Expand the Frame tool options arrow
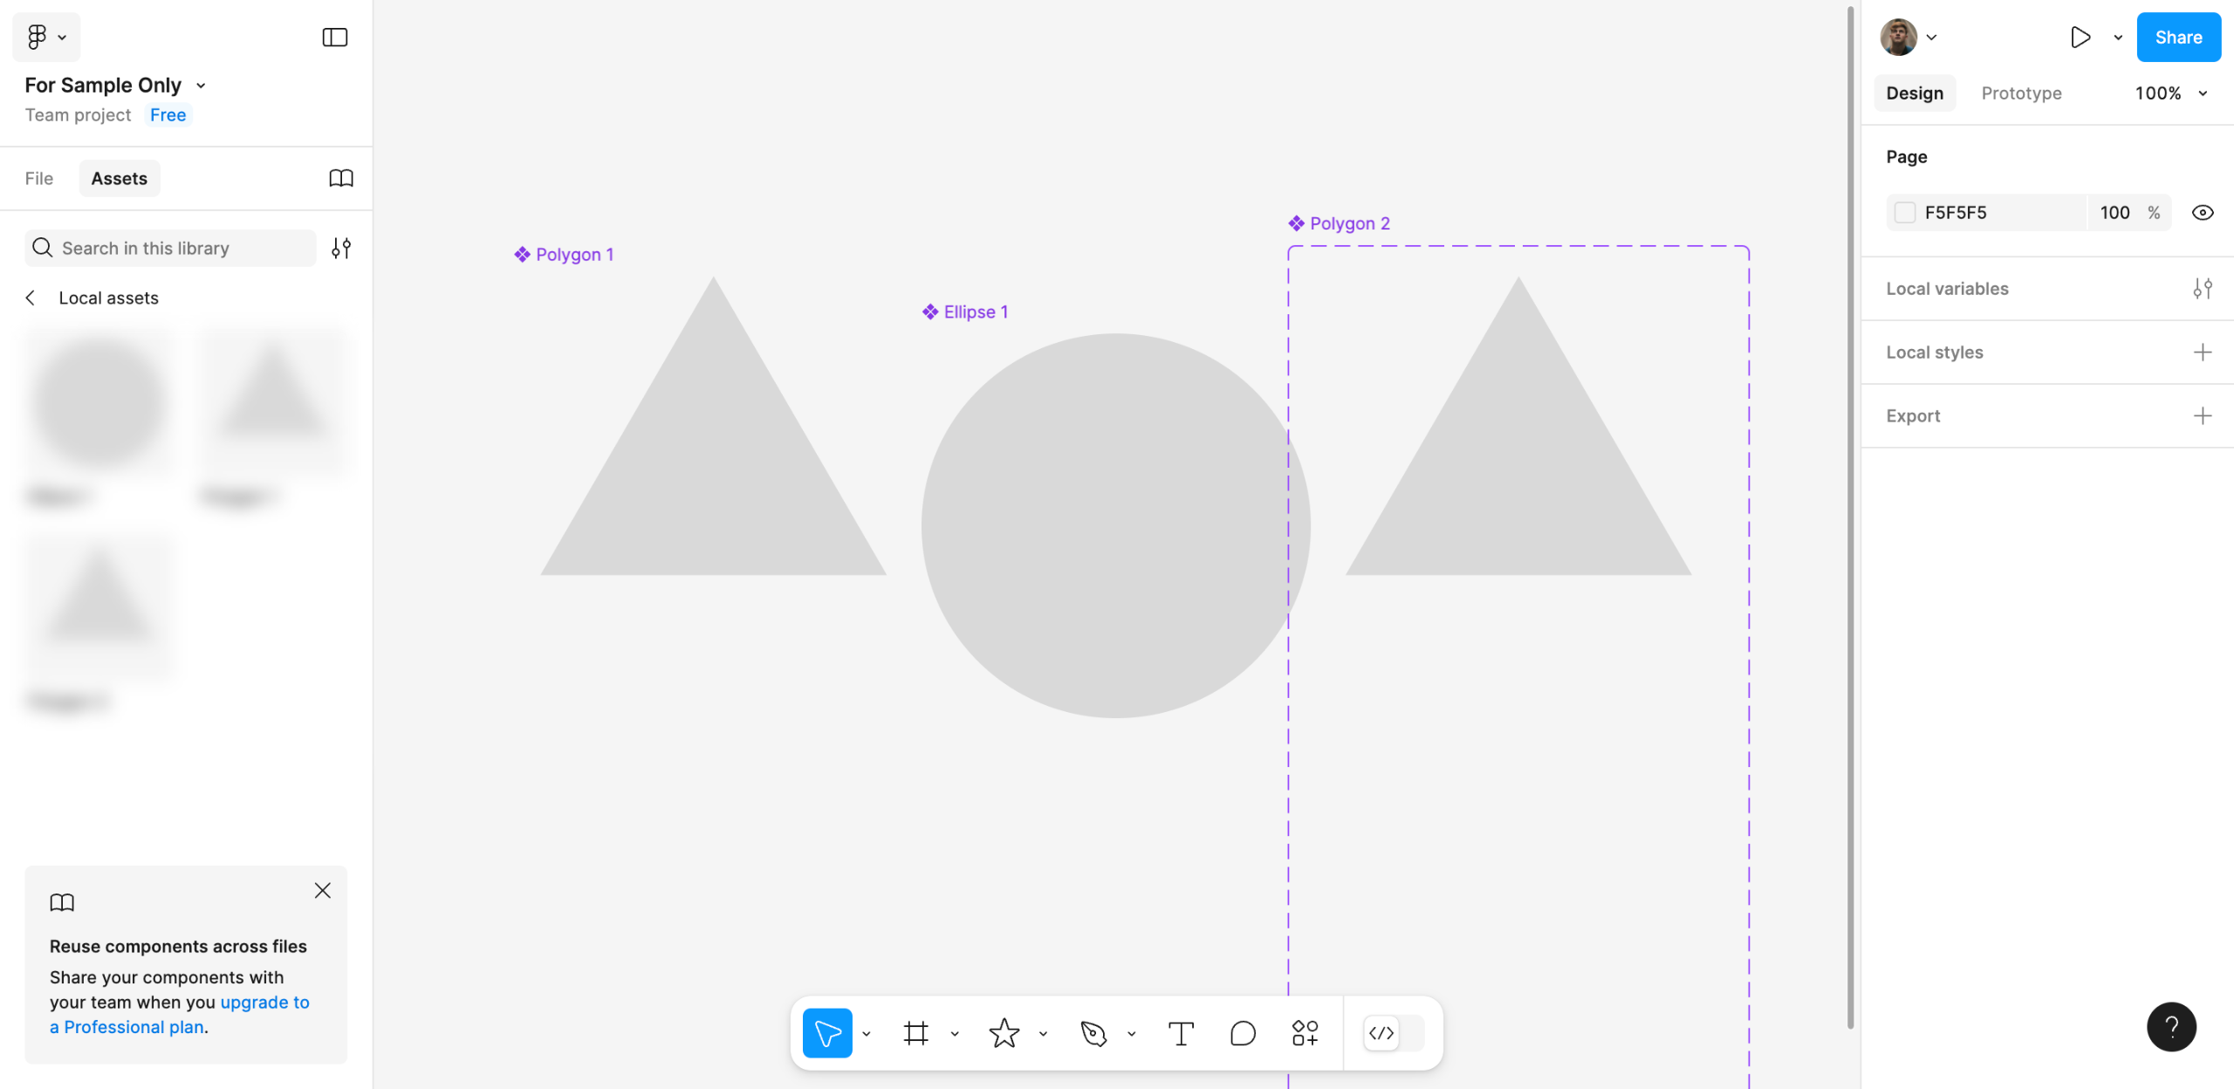 [955, 1034]
